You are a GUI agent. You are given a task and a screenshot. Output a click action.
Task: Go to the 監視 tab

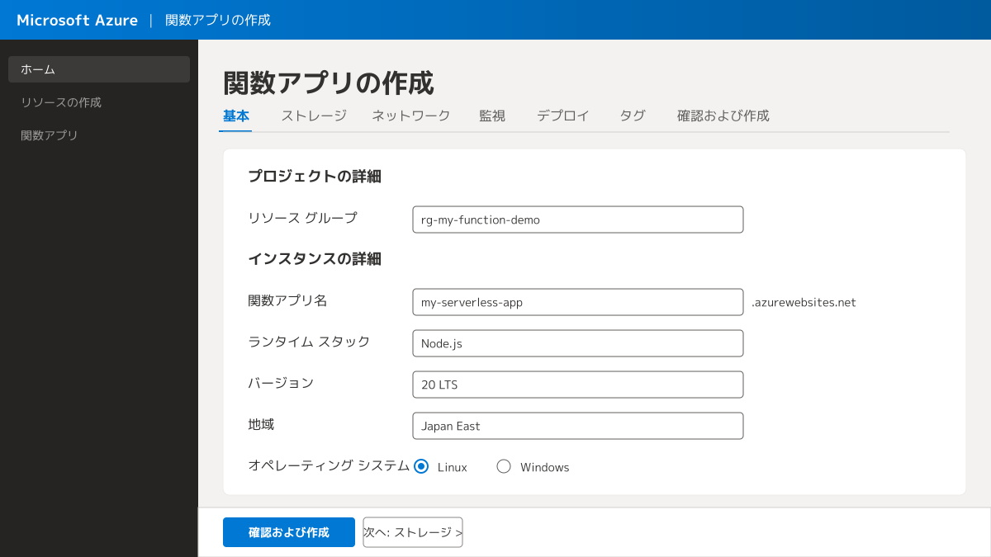[492, 116]
